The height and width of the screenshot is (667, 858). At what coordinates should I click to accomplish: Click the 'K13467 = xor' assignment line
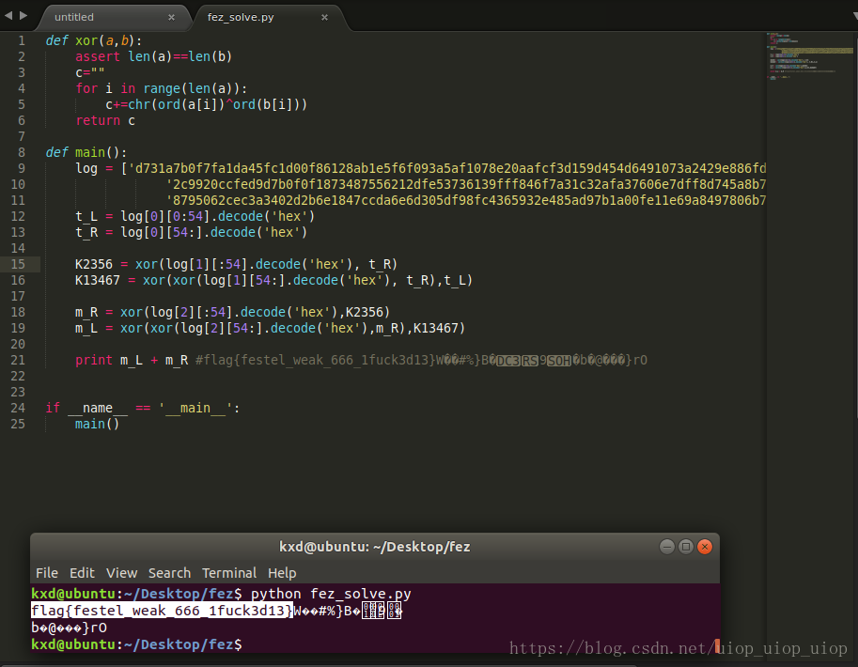point(273,280)
